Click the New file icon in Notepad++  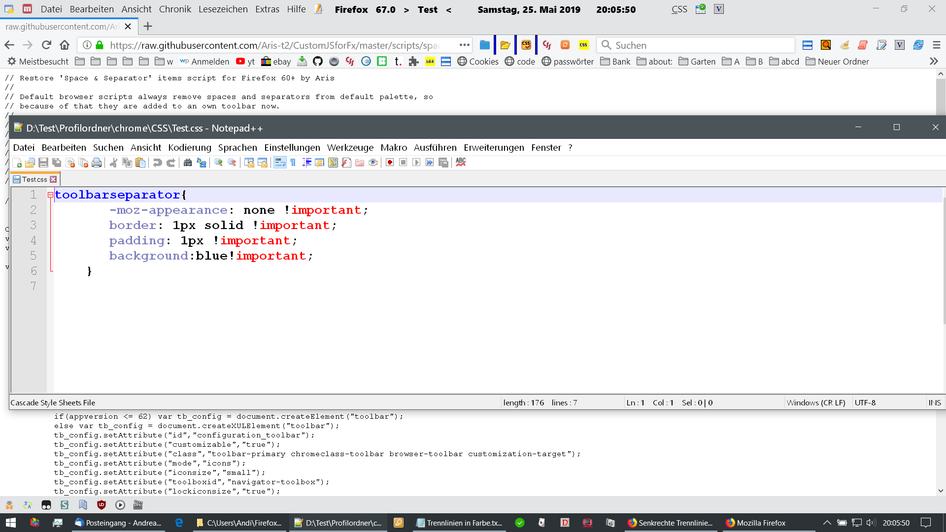(17, 163)
